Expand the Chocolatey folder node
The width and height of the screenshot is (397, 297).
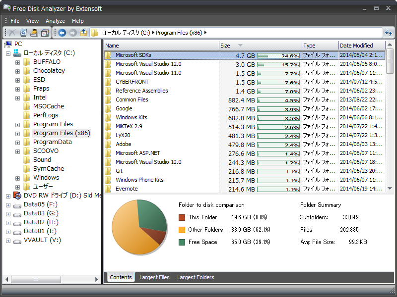tap(17, 71)
